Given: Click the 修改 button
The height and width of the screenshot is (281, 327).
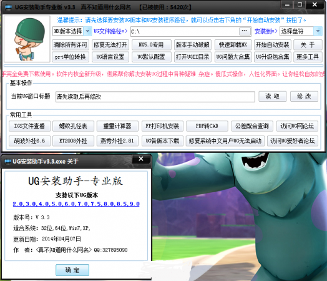Looking at the screenshot, I should tap(304, 96).
